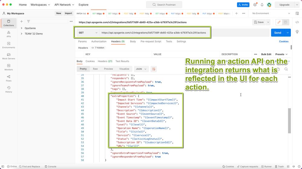
Task: Open the request info lightbulb icon
Action: (x=297, y=32)
